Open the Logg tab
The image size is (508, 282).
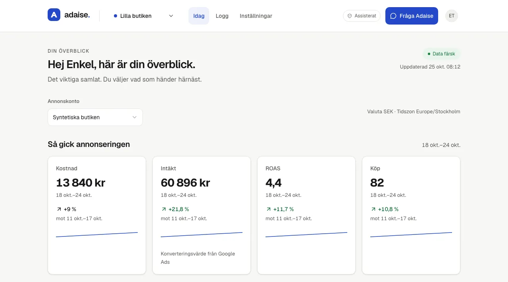222,16
